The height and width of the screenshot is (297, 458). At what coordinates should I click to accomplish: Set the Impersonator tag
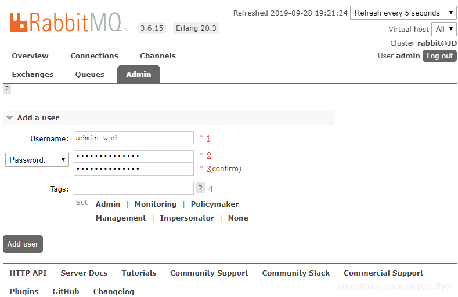pos(187,218)
